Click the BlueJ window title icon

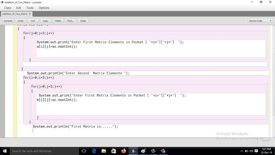coord(2,2)
